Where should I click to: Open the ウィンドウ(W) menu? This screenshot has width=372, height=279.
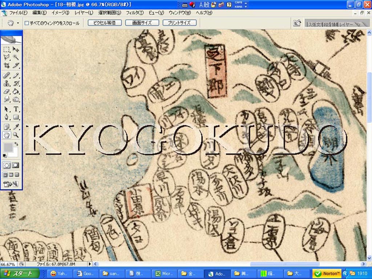tap(180, 13)
